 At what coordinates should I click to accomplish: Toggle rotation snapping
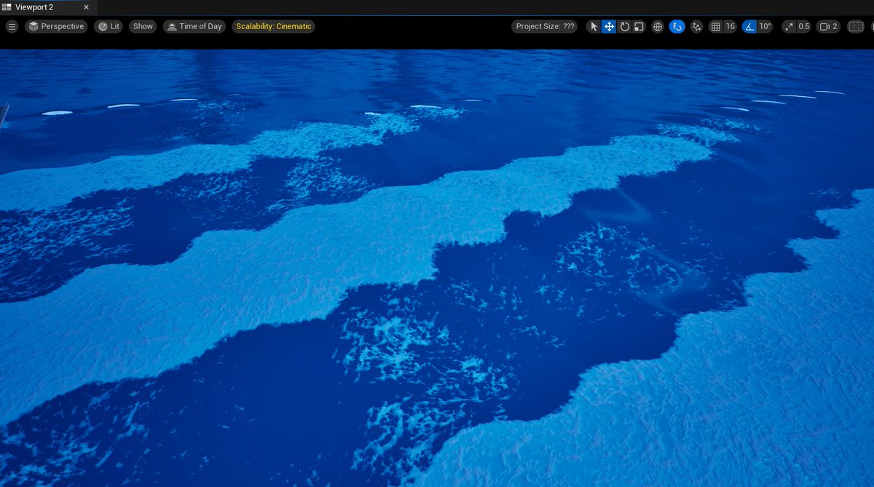(x=749, y=26)
